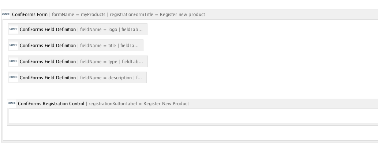Select the Field Definition macro title for title field
The width and height of the screenshot is (378, 148).
[48, 45]
